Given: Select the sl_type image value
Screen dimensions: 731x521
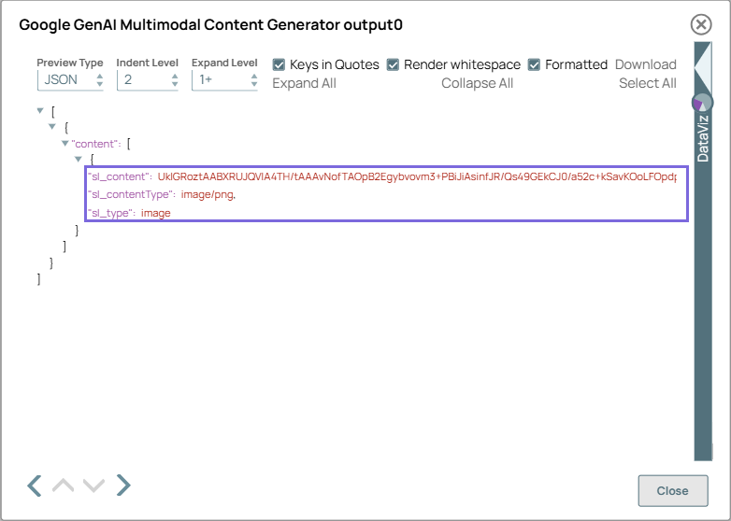Looking at the screenshot, I should (156, 213).
